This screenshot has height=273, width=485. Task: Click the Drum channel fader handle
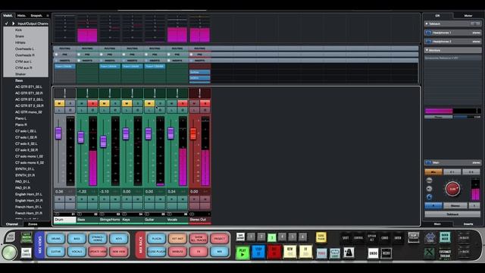(x=58, y=133)
